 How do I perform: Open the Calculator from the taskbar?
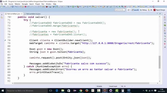point(123,91)
